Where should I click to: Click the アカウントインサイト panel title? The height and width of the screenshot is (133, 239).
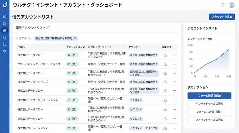click(202, 28)
